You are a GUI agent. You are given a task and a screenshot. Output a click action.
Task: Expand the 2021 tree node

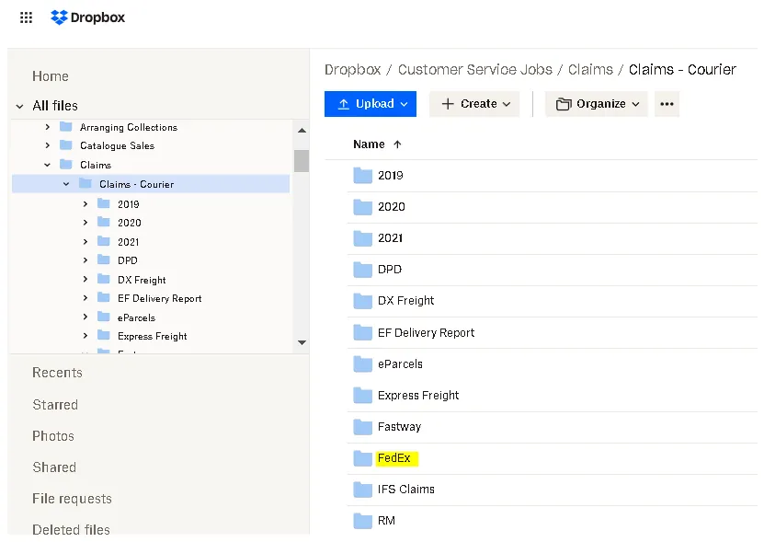point(86,241)
